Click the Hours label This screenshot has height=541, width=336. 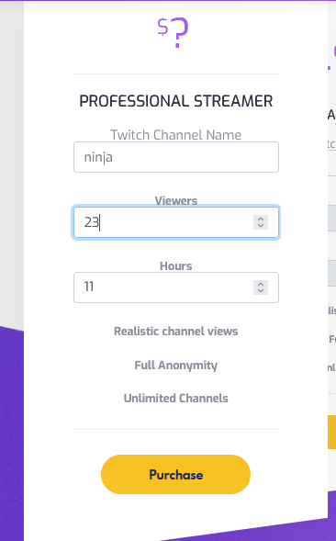(x=176, y=265)
